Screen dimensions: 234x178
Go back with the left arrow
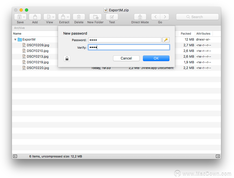[x=155, y=17]
